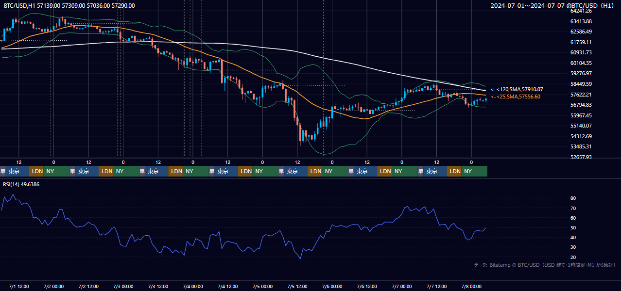This screenshot has height=291, width=621.
Task: Select the 25 SMA 57556.60 label
Action: point(516,97)
